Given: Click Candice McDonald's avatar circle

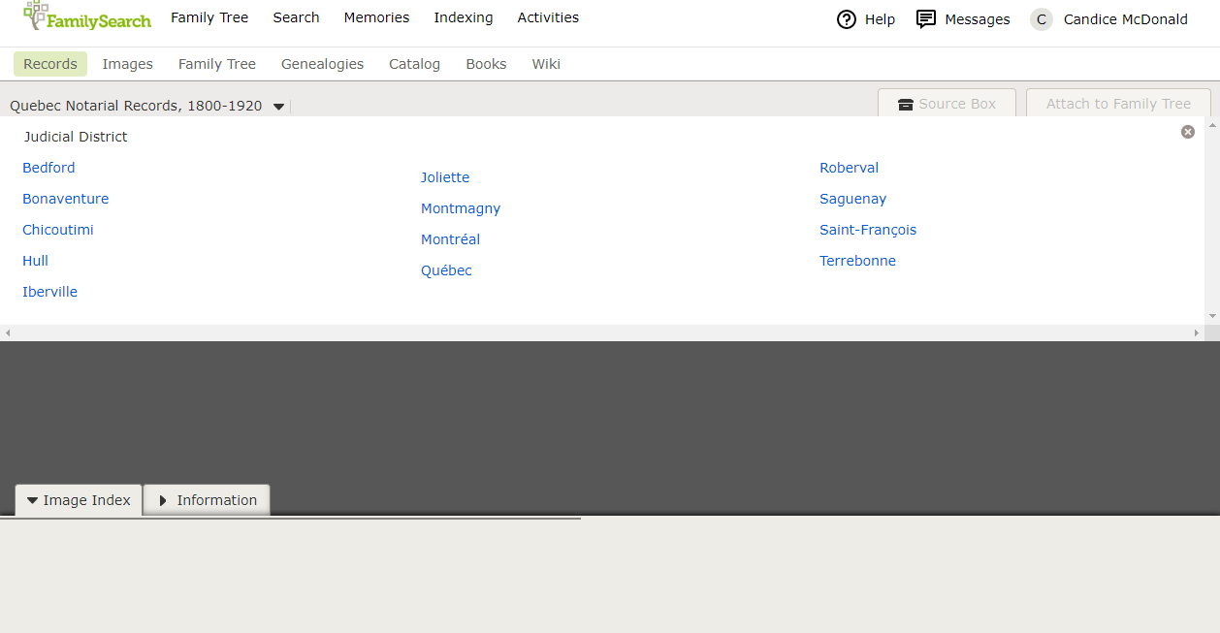Looking at the screenshot, I should (1042, 19).
